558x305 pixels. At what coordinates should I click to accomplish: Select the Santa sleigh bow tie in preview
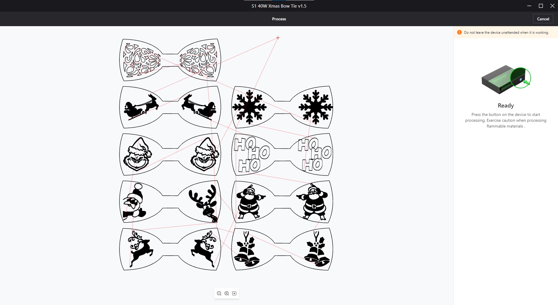point(170,107)
